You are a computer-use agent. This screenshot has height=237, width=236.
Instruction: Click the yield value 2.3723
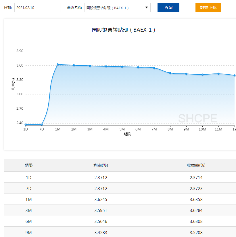tap(196, 189)
